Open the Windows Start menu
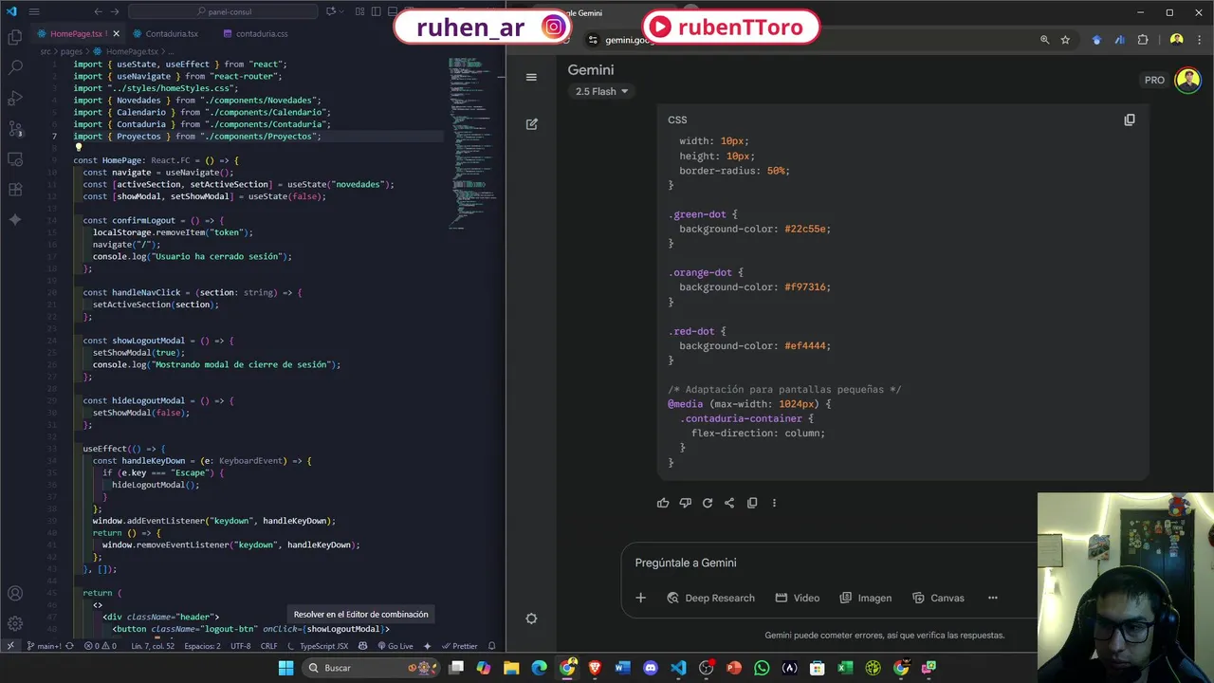 coord(285,668)
